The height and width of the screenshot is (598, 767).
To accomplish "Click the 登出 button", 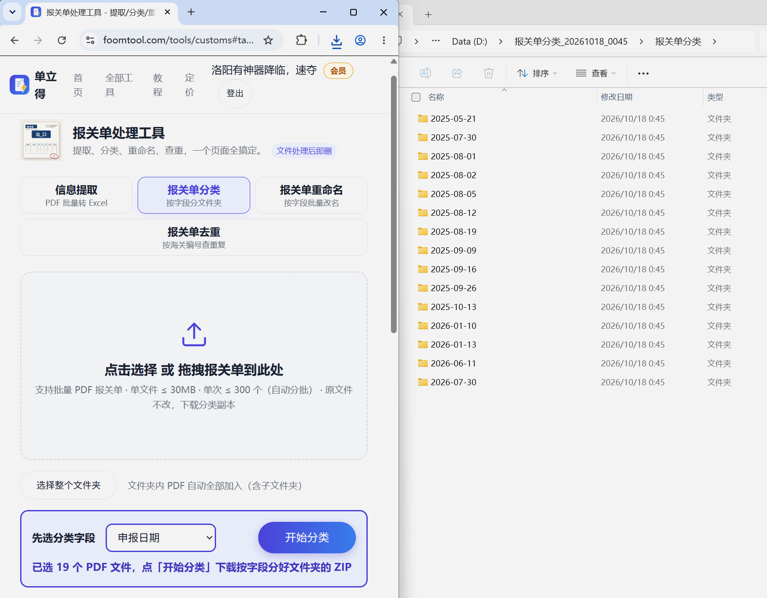I will coord(235,93).
